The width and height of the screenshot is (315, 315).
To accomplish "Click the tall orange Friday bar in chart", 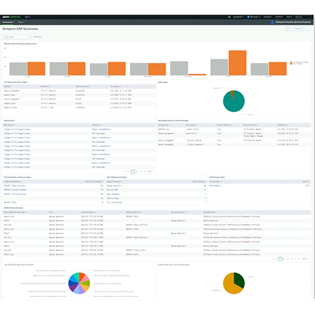I will click(x=237, y=63).
